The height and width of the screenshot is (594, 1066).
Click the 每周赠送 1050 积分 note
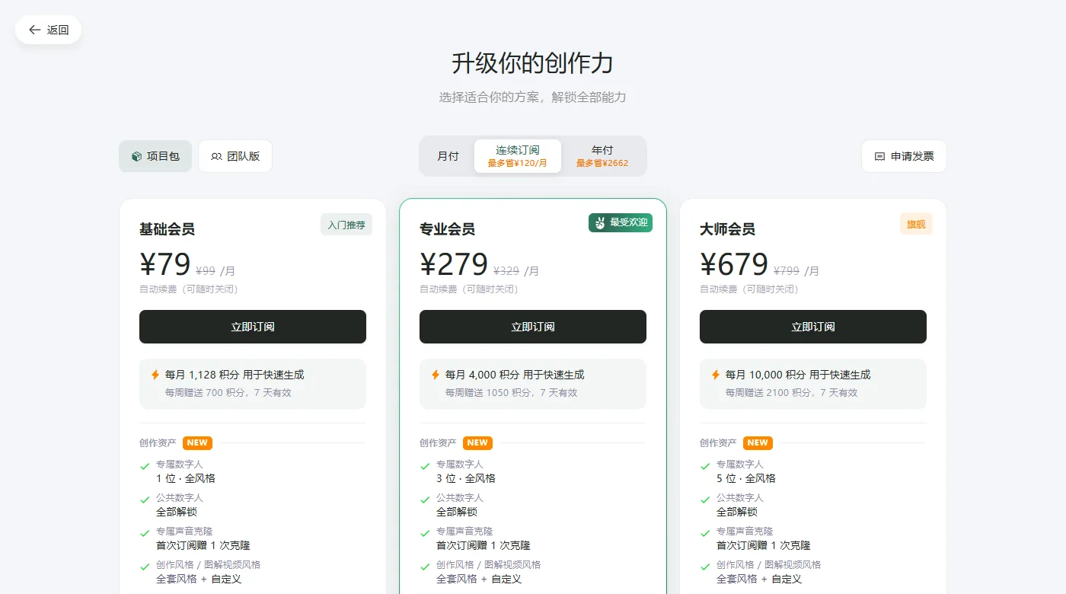(x=512, y=393)
